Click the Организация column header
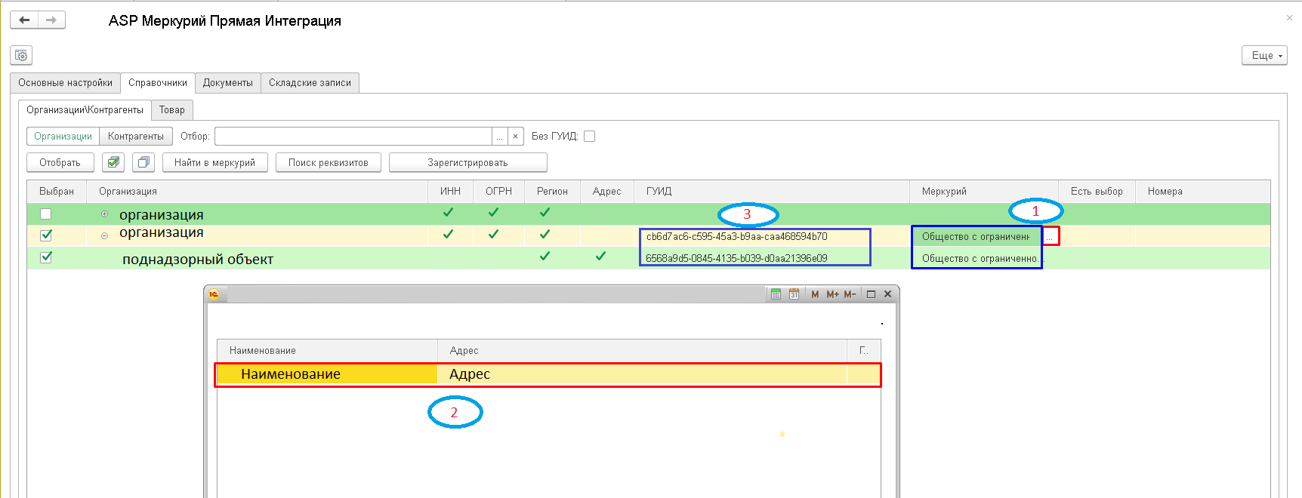 [258, 192]
